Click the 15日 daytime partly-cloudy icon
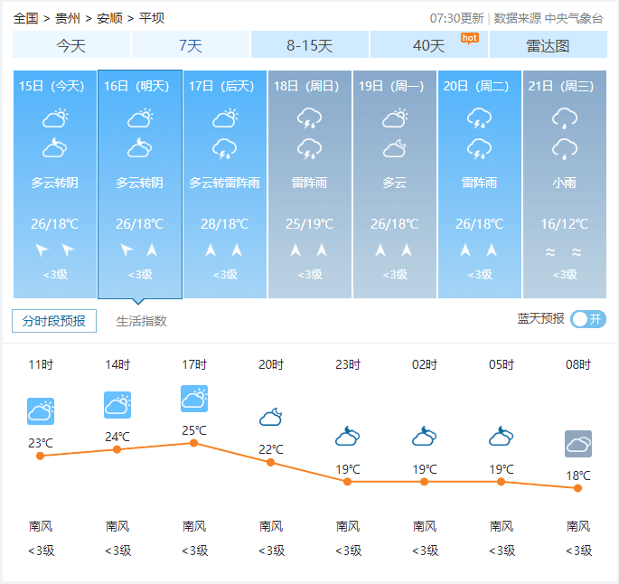This screenshot has height=584, width=619. tap(55, 118)
